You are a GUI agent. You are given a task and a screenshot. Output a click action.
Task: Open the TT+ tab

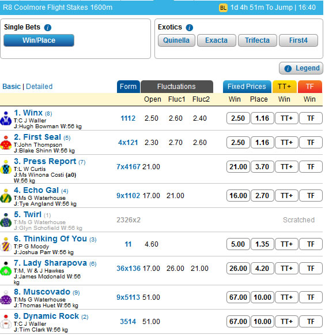[284, 87]
